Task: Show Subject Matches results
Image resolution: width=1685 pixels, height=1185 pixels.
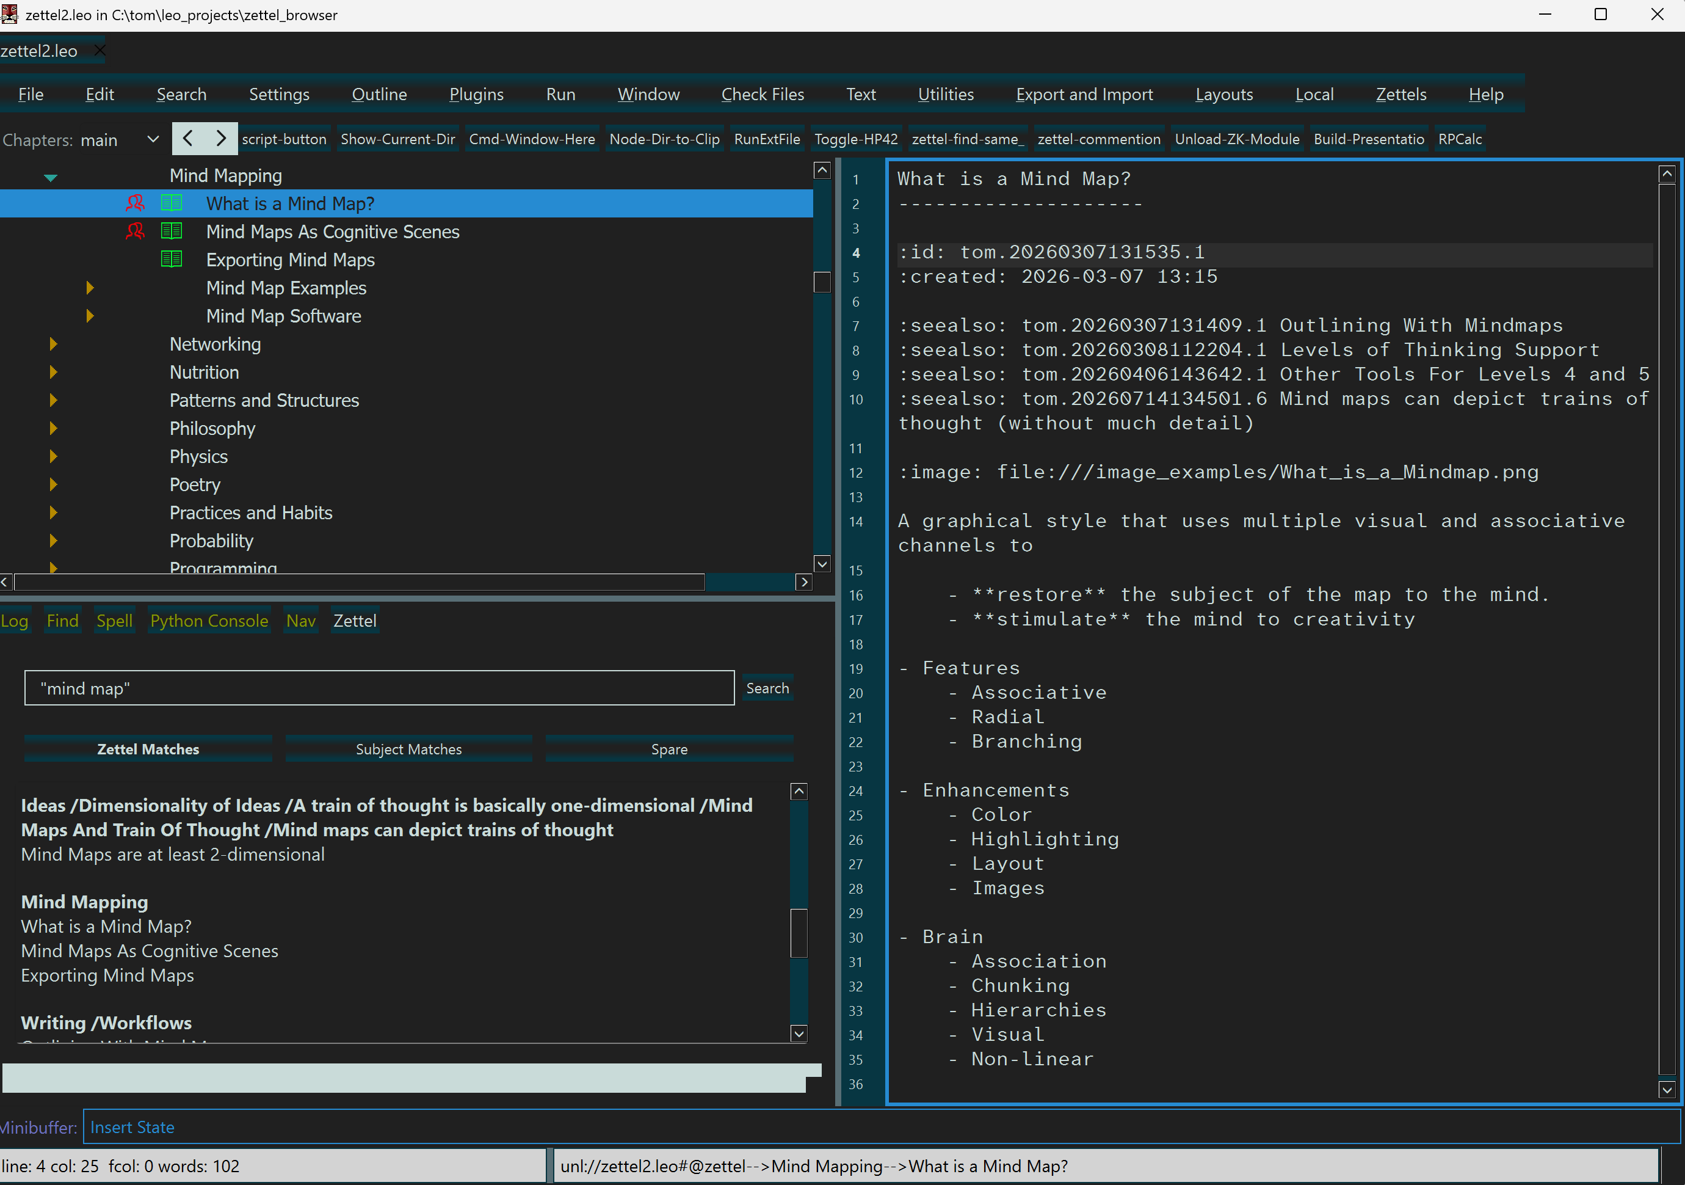Action: (409, 749)
